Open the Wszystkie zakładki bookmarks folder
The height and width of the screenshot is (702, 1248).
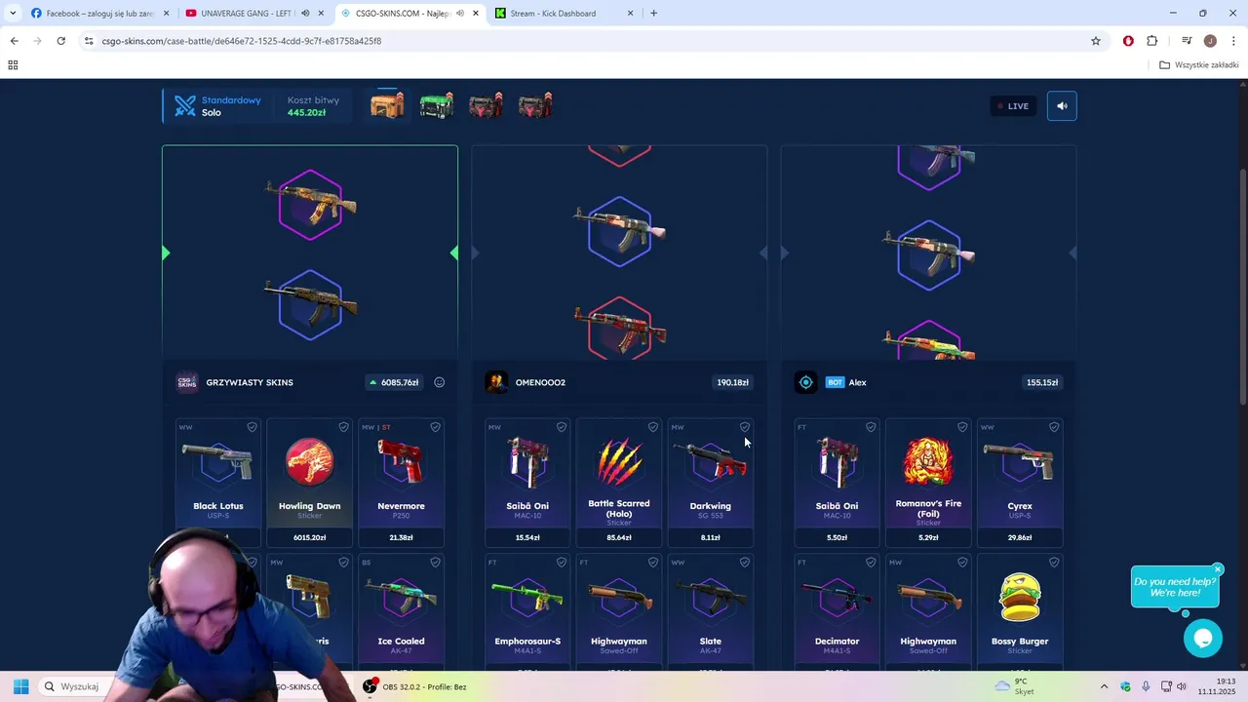click(x=1199, y=65)
